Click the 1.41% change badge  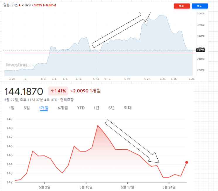coord(58,91)
